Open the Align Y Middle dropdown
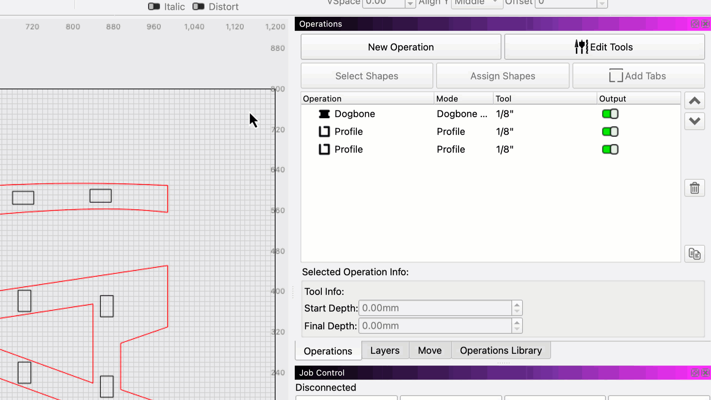The height and width of the screenshot is (400, 711). (495, 3)
